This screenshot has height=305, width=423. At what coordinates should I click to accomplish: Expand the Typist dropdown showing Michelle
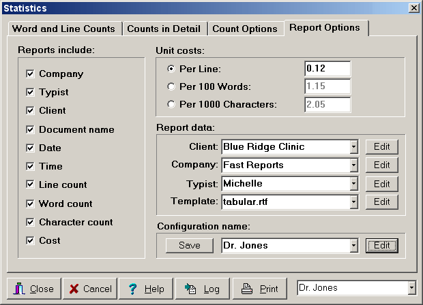(353, 184)
